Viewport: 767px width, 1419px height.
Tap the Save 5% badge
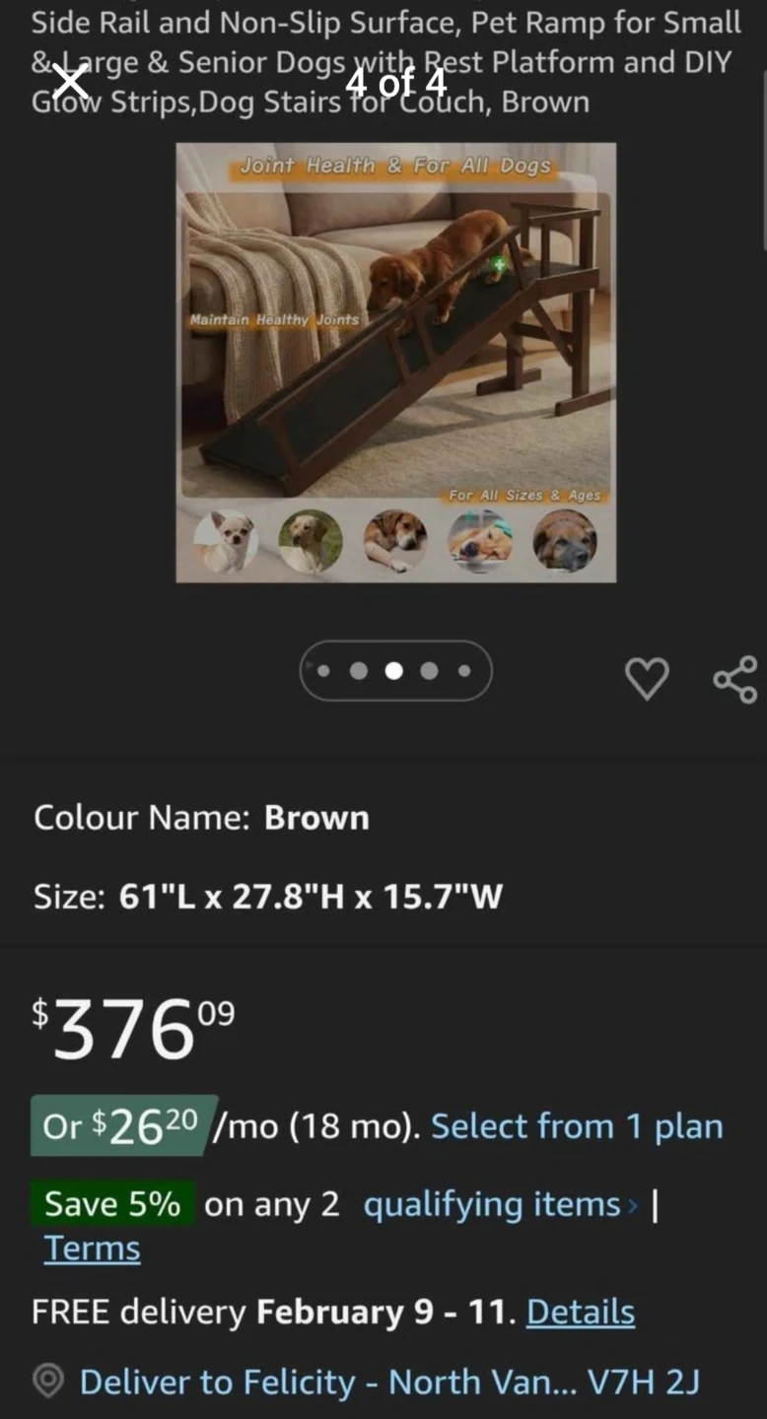click(112, 1204)
